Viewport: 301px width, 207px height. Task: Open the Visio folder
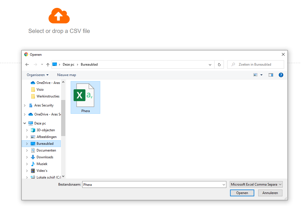37,90
